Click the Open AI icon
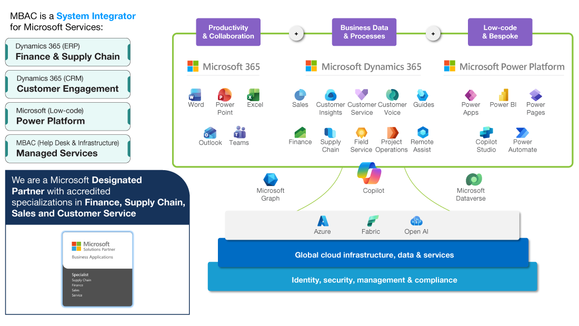This screenshot has width=579, height=326. coord(416,221)
